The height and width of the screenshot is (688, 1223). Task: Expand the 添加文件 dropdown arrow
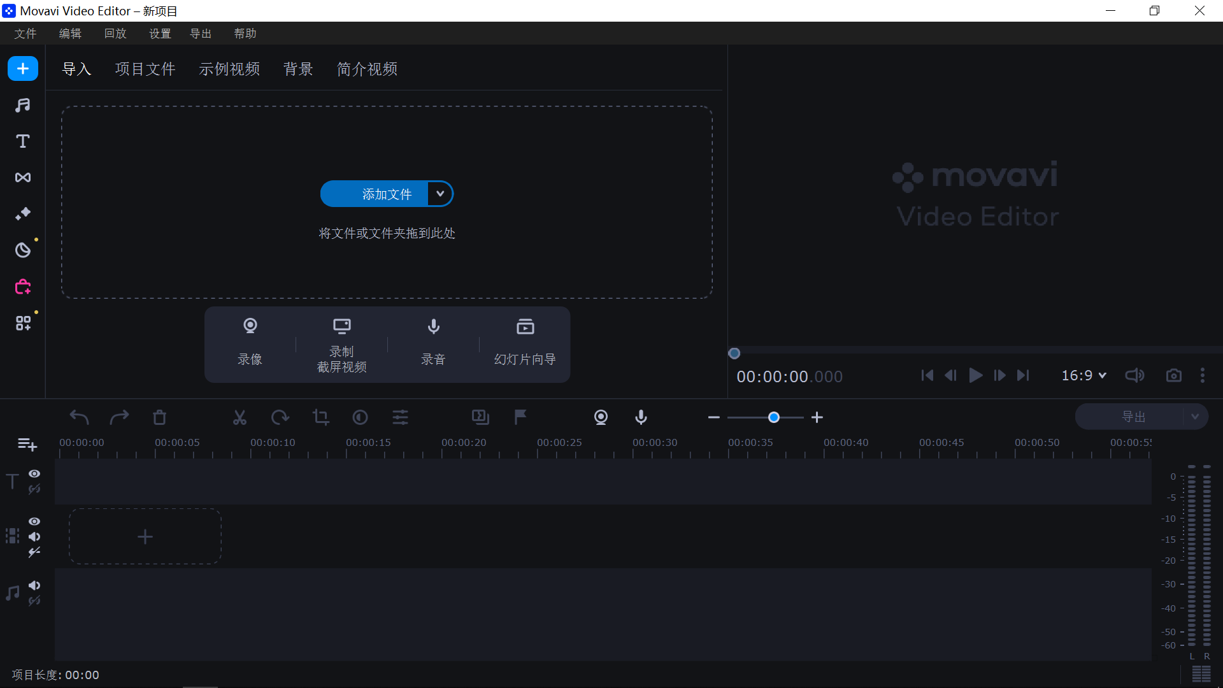pyautogui.click(x=440, y=194)
